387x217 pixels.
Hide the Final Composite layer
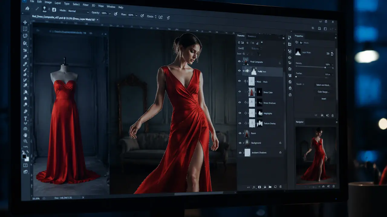click(239, 61)
